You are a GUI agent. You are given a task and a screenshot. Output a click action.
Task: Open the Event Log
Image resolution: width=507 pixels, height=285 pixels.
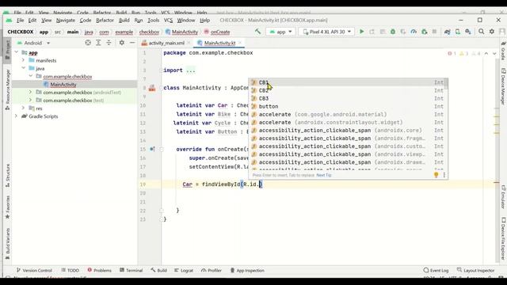pyautogui.click(x=436, y=270)
